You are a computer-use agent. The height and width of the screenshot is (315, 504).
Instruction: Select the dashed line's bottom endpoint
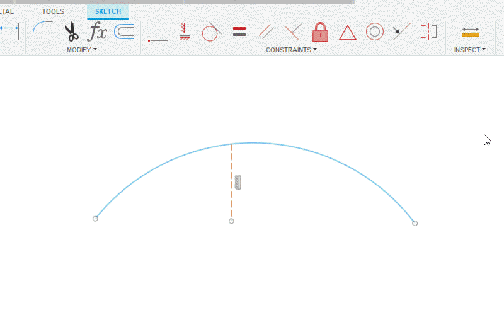coord(231,221)
